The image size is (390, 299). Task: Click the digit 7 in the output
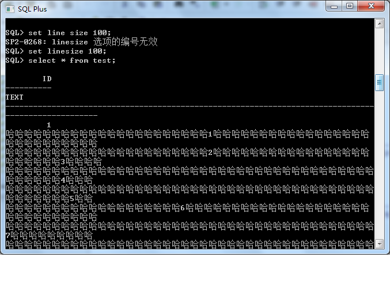pos(7,235)
